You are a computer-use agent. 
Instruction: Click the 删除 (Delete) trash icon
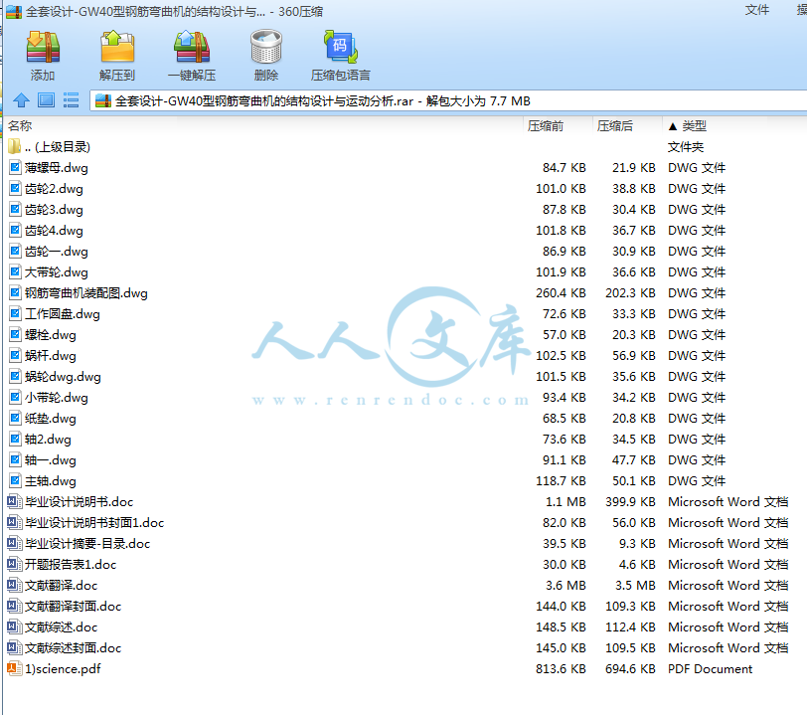point(266,47)
